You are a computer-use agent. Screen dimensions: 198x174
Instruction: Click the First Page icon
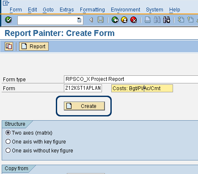pyautogui.click(x=181, y=20)
